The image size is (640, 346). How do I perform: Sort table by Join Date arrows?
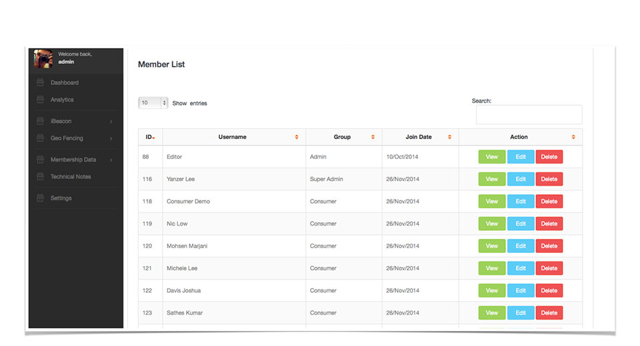pyautogui.click(x=449, y=137)
